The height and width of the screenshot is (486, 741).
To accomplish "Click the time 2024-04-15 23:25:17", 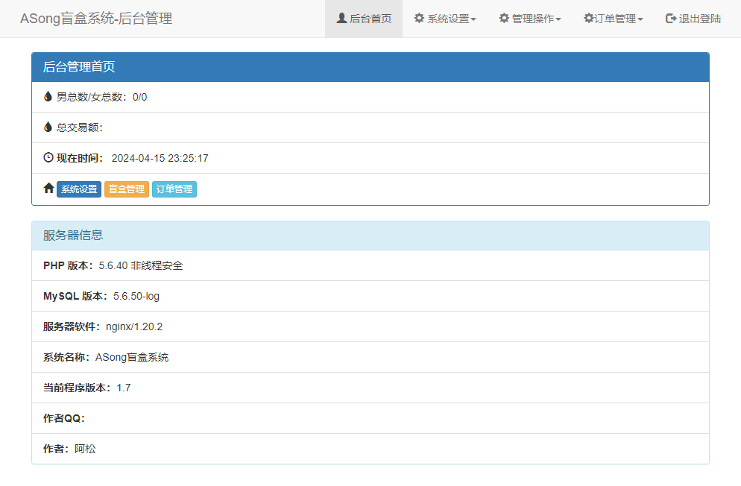I will 160,158.
